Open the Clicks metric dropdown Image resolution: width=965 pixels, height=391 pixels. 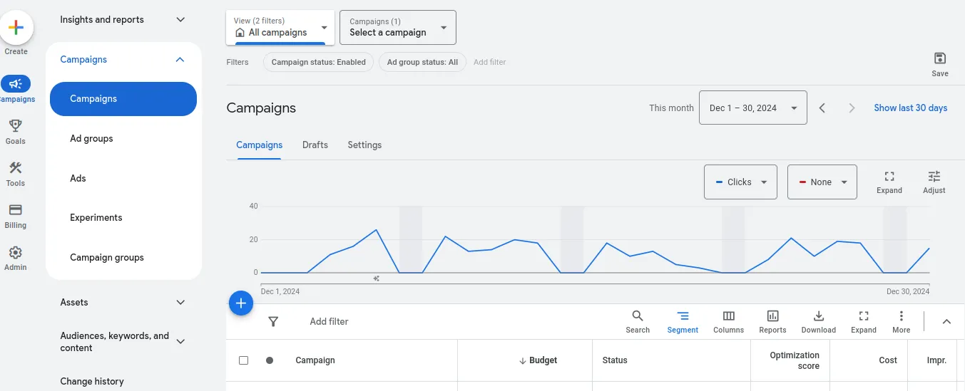pos(740,182)
